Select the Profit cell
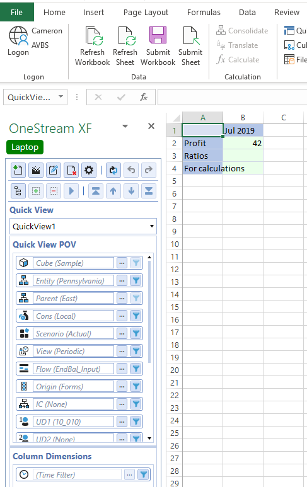The width and height of the screenshot is (307, 487). pyautogui.click(x=202, y=143)
